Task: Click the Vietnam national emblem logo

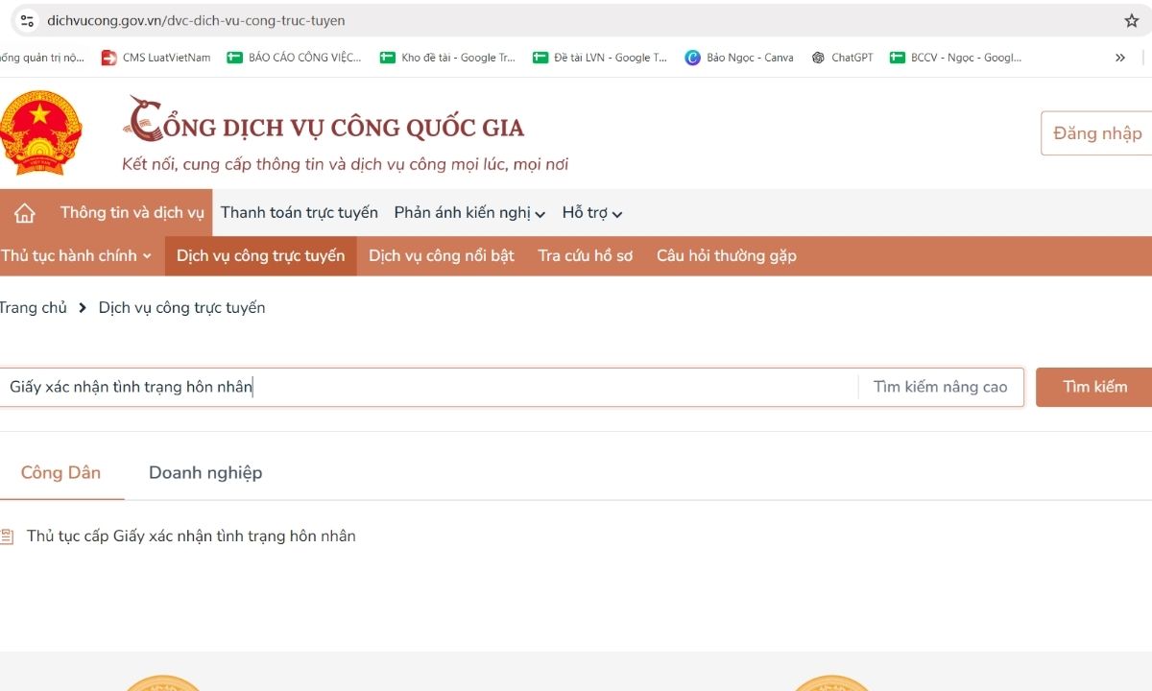Action: click(x=40, y=132)
